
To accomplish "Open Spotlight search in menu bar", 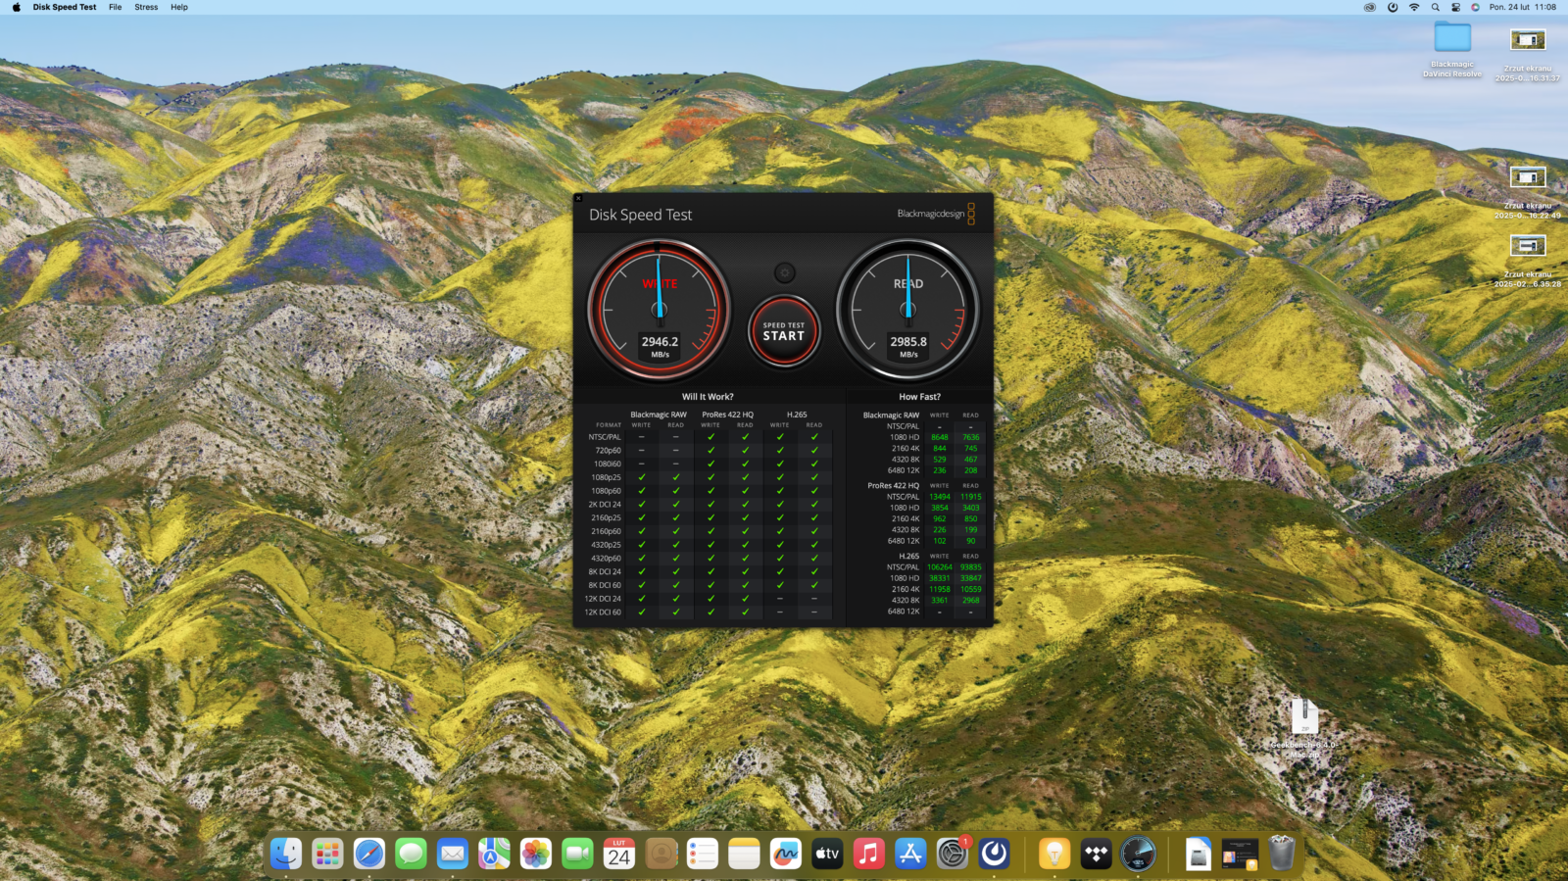I will [x=1435, y=7].
